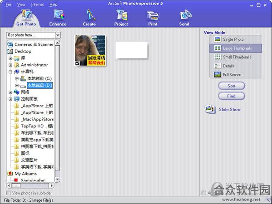Screen dimensions: 272x204
Task: Expand the Administrator tree node
Action: click(x=10, y=65)
